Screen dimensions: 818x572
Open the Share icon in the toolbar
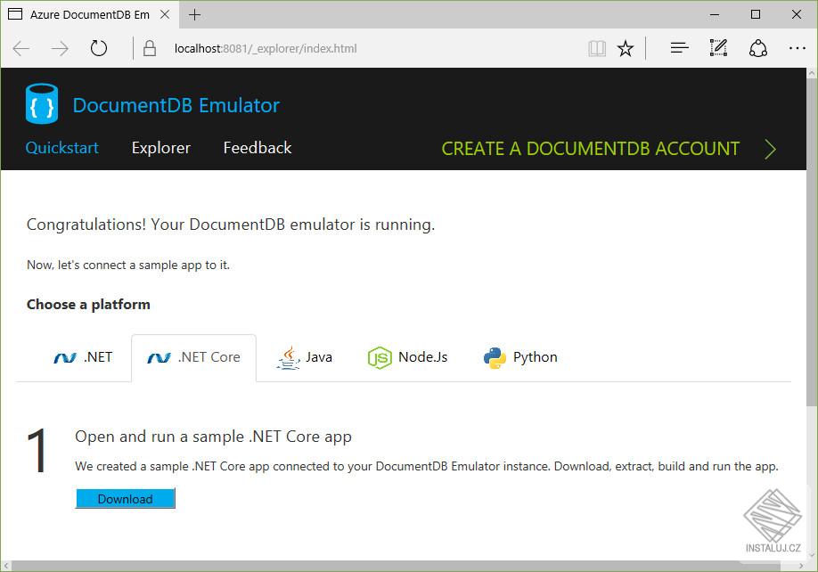click(x=758, y=47)
